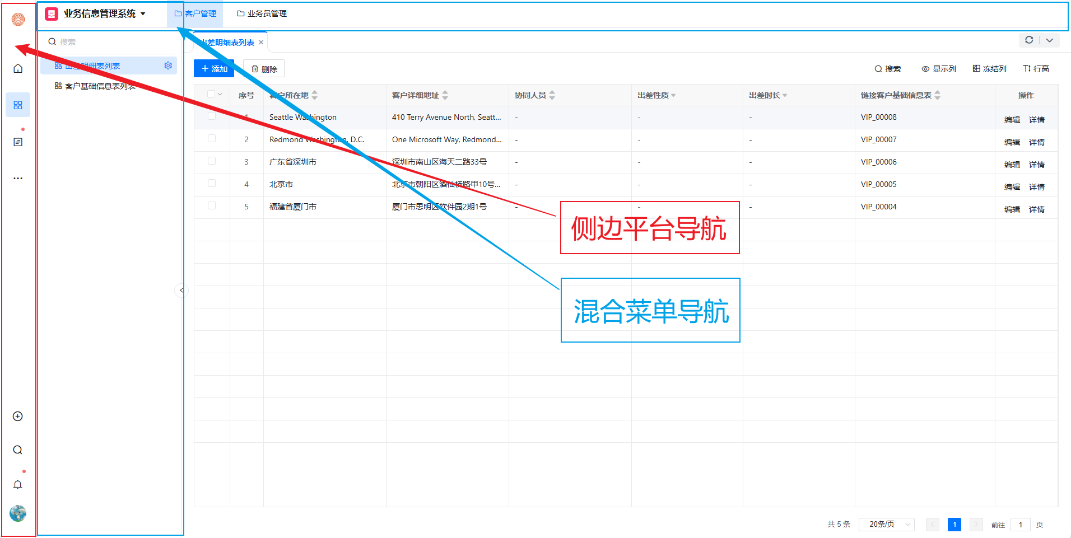
Task: Click the user avatar at bottom left
Action: (x=18, y=513)
